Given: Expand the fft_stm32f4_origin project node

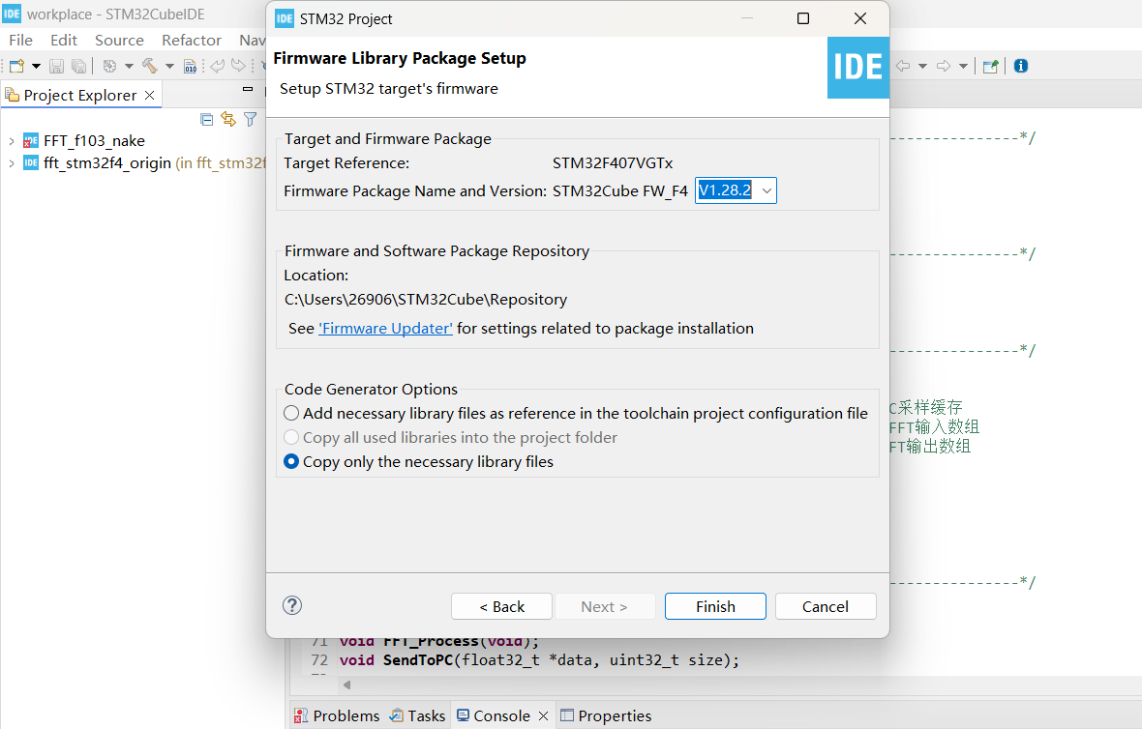Looking at the screenshot, I should 11,163.
